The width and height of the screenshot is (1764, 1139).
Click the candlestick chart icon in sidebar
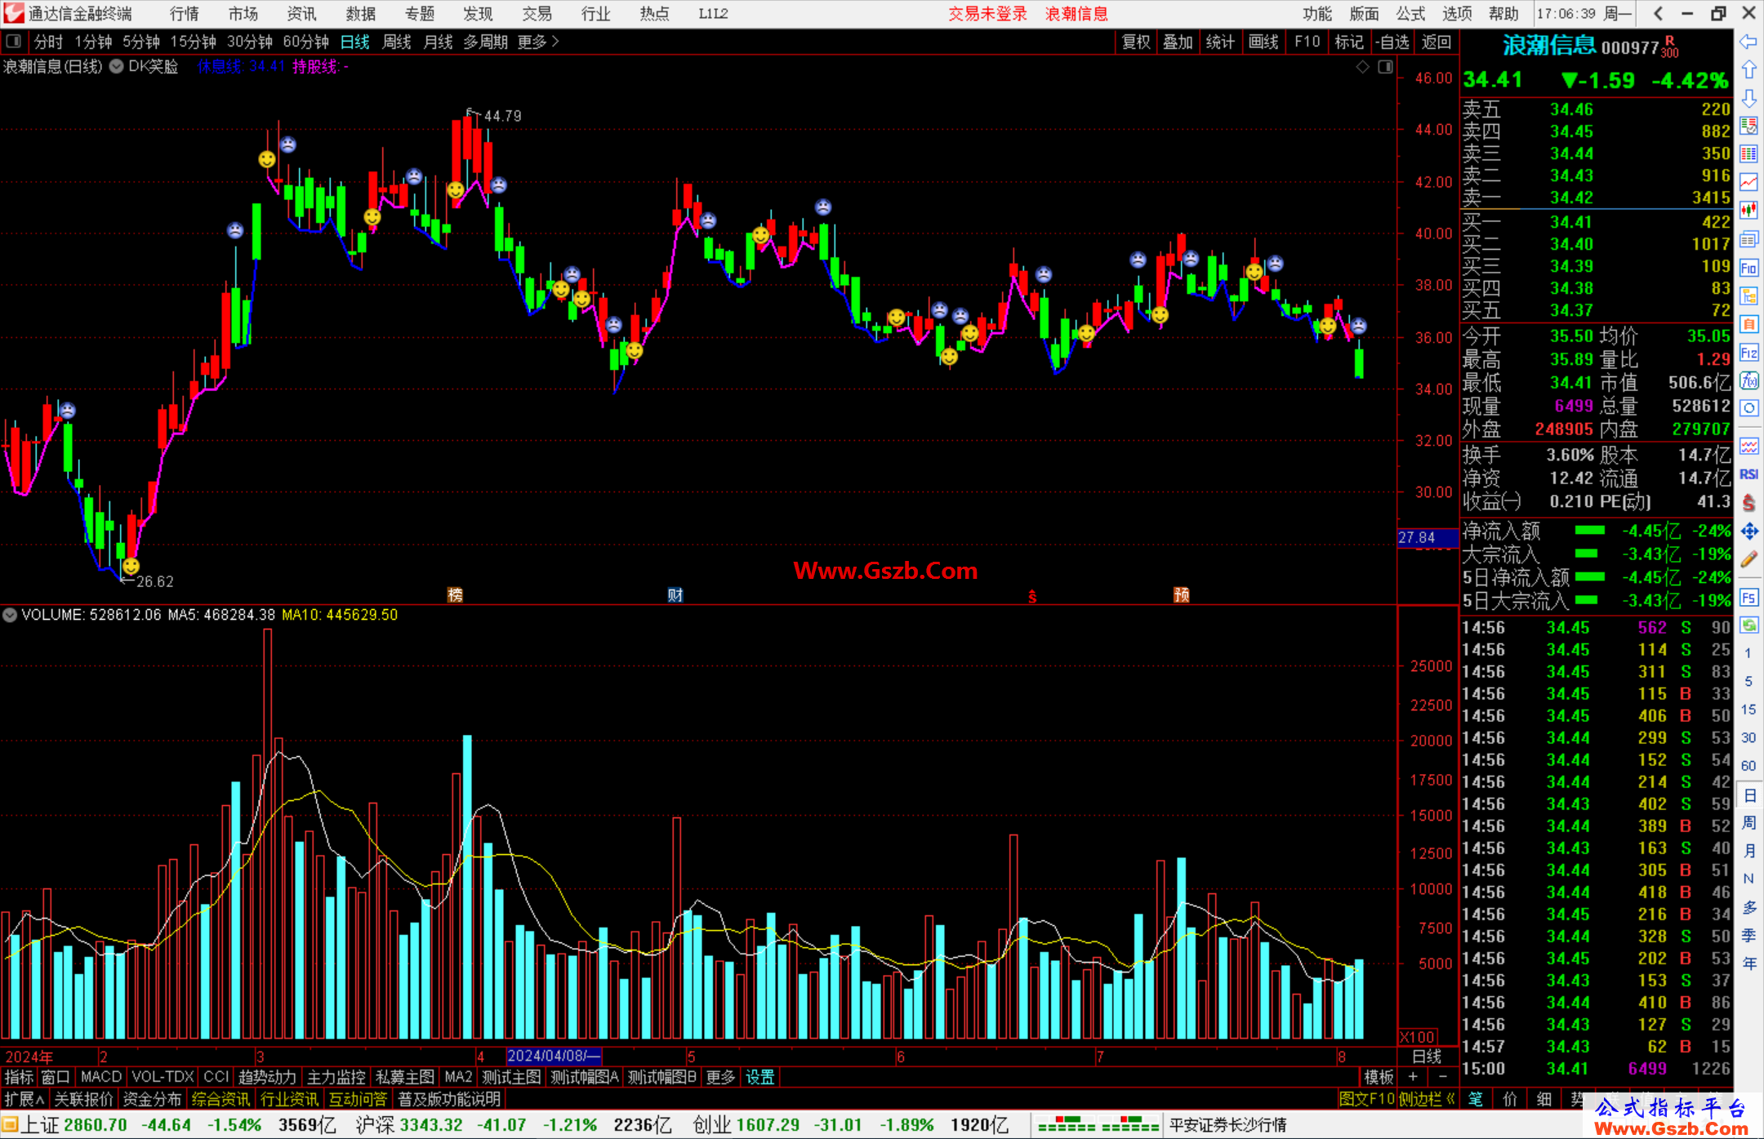tap(1748, 211)
